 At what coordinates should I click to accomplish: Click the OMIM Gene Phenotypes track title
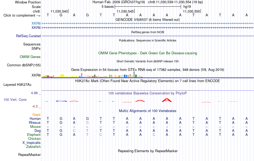point(148,53)
